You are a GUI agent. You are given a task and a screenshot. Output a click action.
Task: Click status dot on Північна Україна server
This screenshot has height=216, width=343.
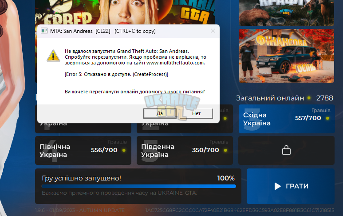point(124,150)
